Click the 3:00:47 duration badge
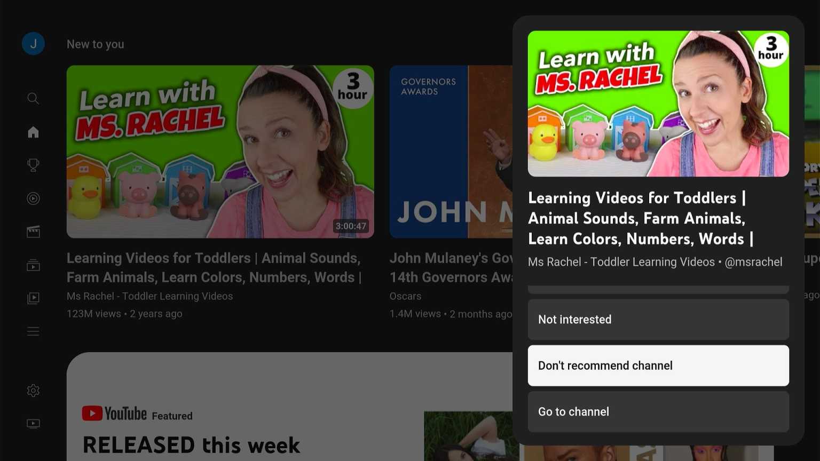Image resolution: width=820 pixels, height=461 pixels. [x=351, y=226]
